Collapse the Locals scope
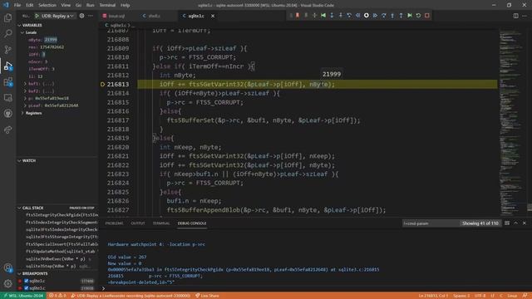 (31, 32)
